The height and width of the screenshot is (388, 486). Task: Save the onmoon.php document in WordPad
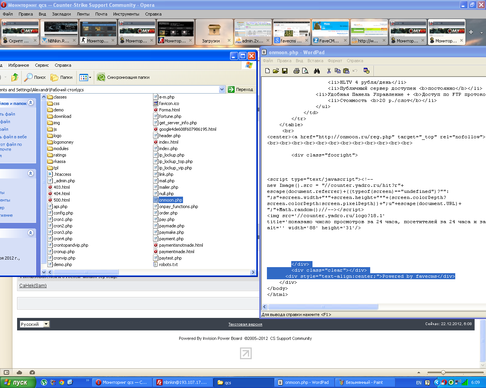click(x=285, y=71)
